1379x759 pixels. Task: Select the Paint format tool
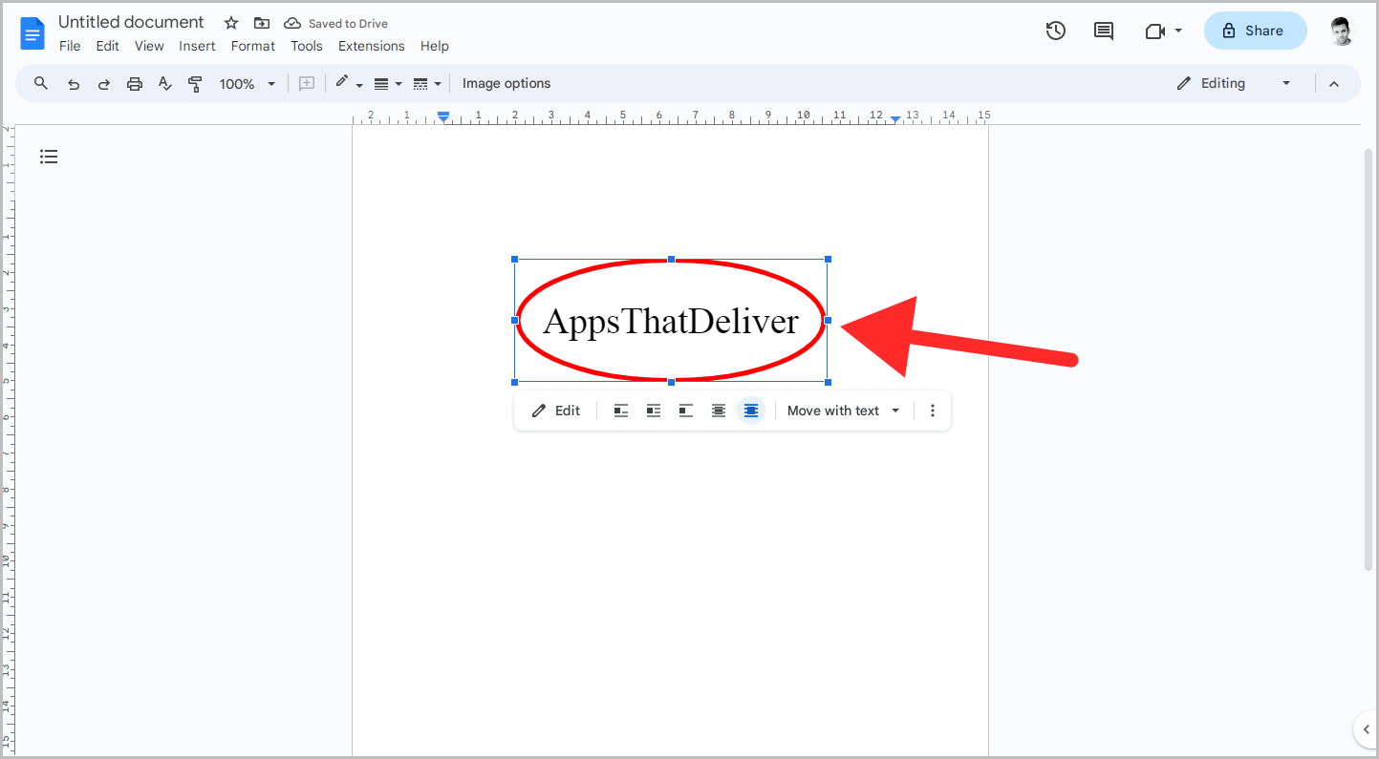195,83
